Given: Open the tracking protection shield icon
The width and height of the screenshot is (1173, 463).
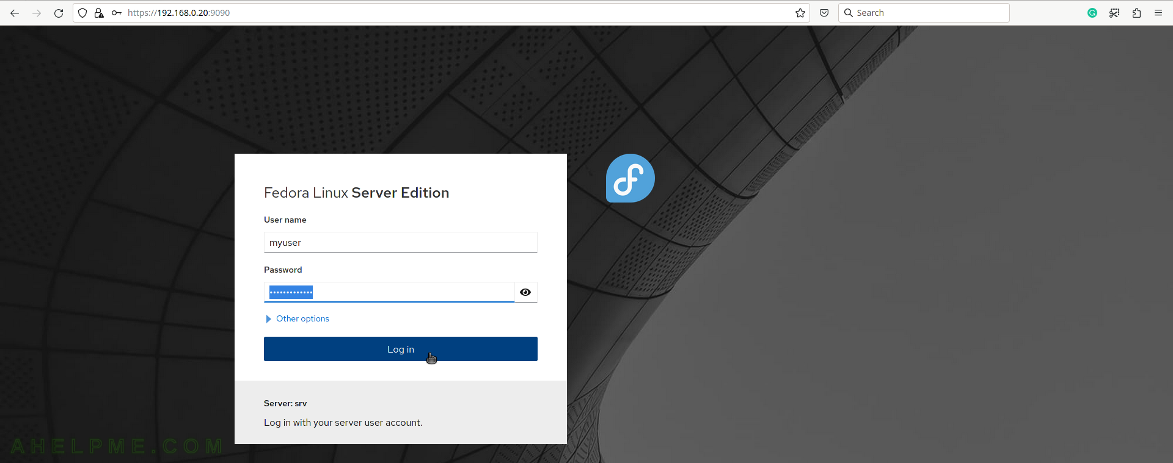Looking at the screenshot, I should (x=82, y=13).
